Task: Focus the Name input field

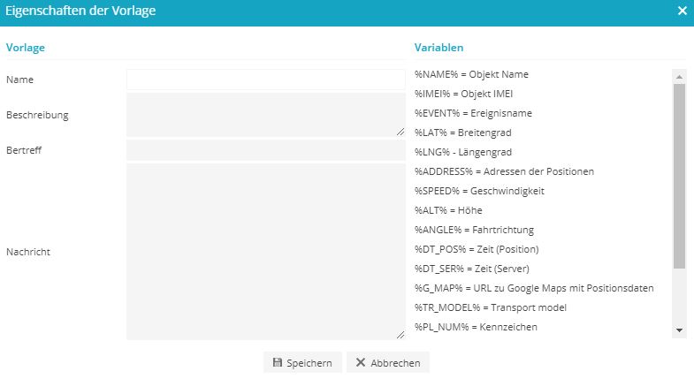Action: coord(265,80)
